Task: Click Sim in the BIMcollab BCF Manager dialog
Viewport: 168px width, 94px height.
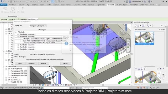Action: tap(90, 51)
